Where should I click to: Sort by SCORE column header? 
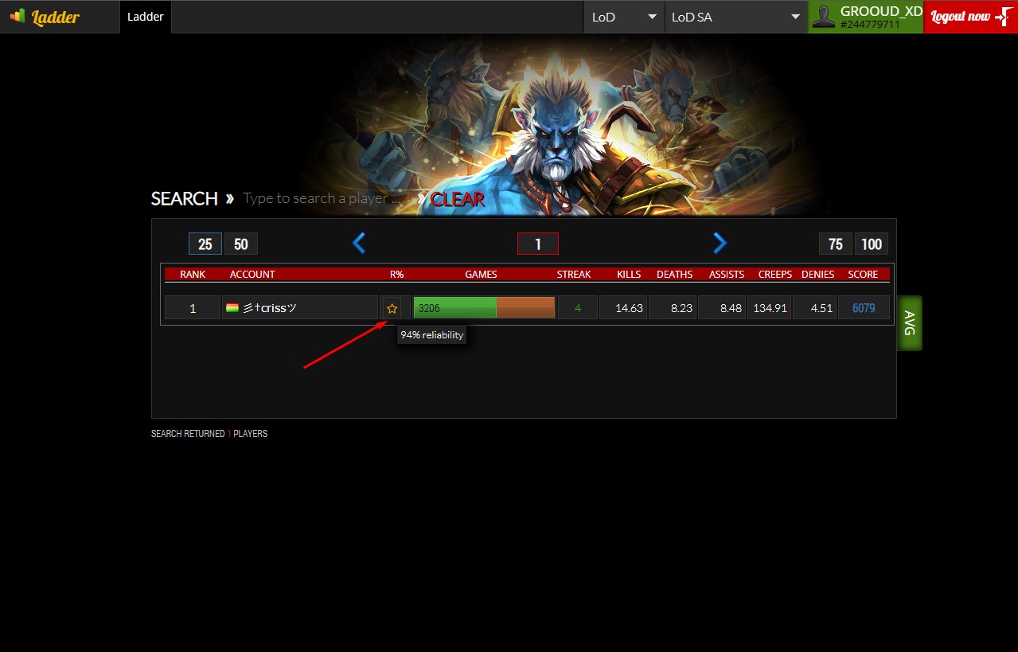click(863, 274)
